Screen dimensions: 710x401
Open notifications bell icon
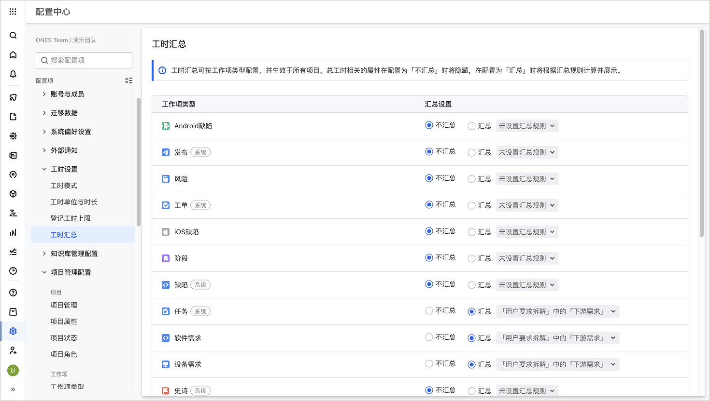(x=13, y=74)
